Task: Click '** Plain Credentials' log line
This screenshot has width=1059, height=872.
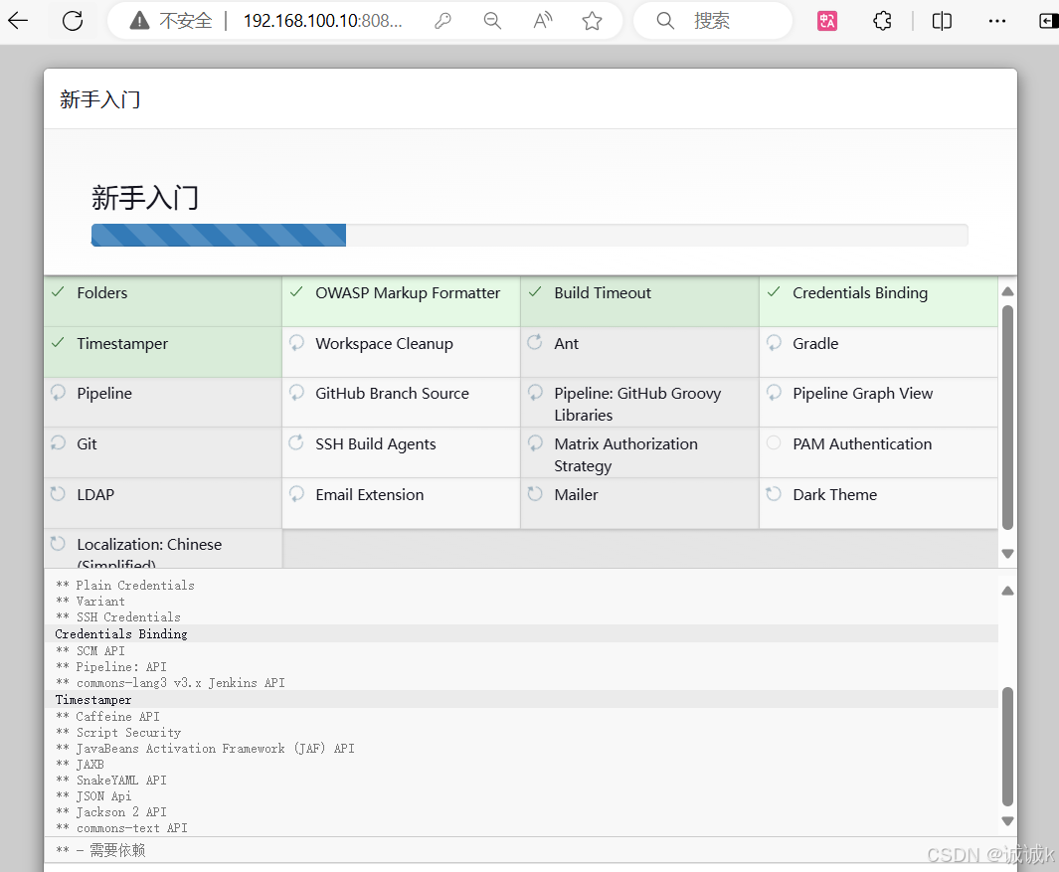Action: [x=125, y=585]
